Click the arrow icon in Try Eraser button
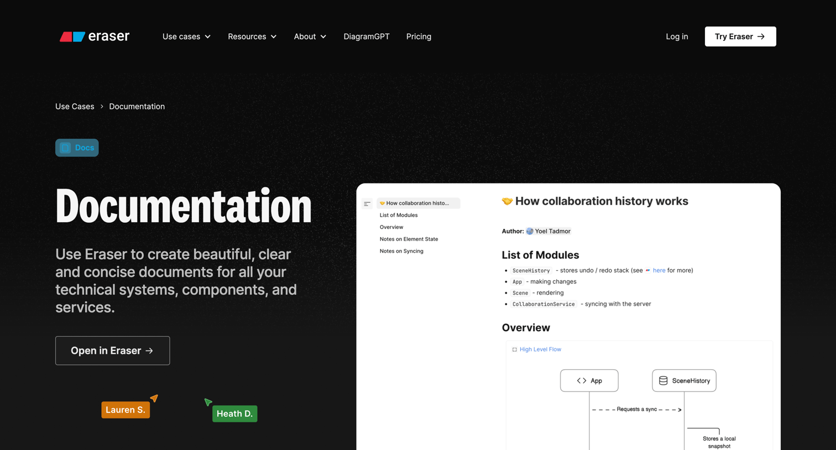Screen dimensions: 836x450 point(761,36)
